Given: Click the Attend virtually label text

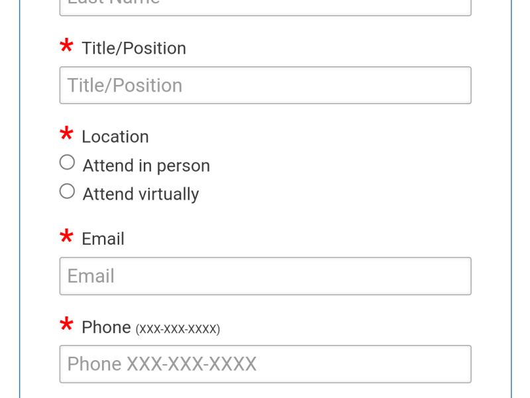Looking at the screenshot, I should point(140,194).
